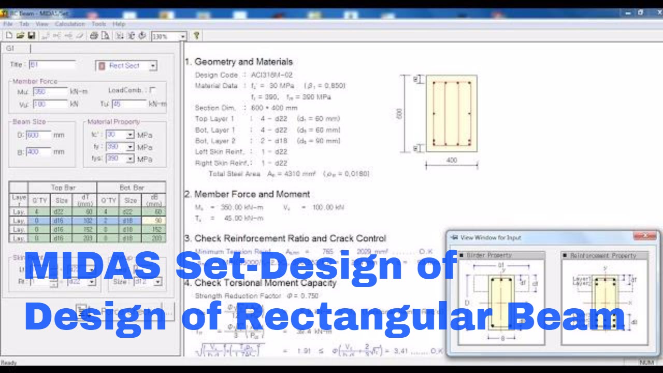This screenshot has height=373, width=663.
Task: Click first layer Top Bar size d22
Action: 61,211
